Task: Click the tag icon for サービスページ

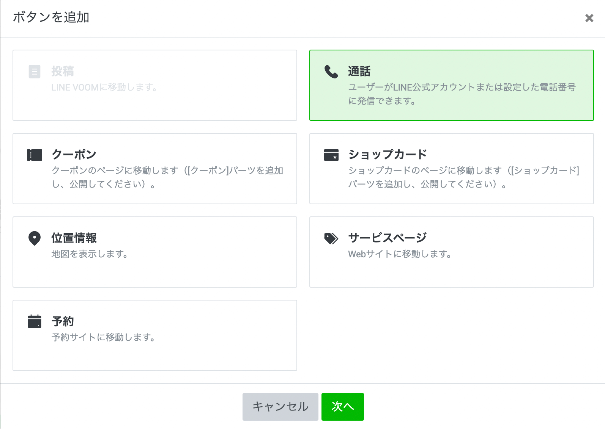Action: (331, 238)
